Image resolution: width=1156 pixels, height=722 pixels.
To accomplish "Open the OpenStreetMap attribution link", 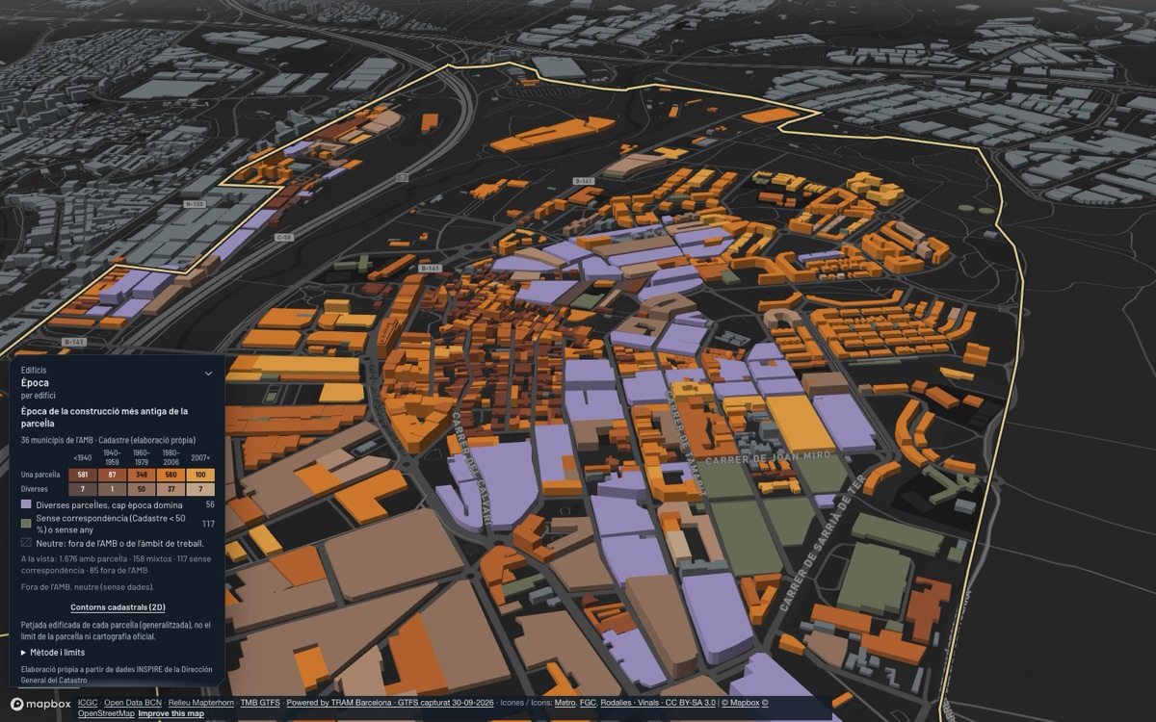I will pos(106,713).
